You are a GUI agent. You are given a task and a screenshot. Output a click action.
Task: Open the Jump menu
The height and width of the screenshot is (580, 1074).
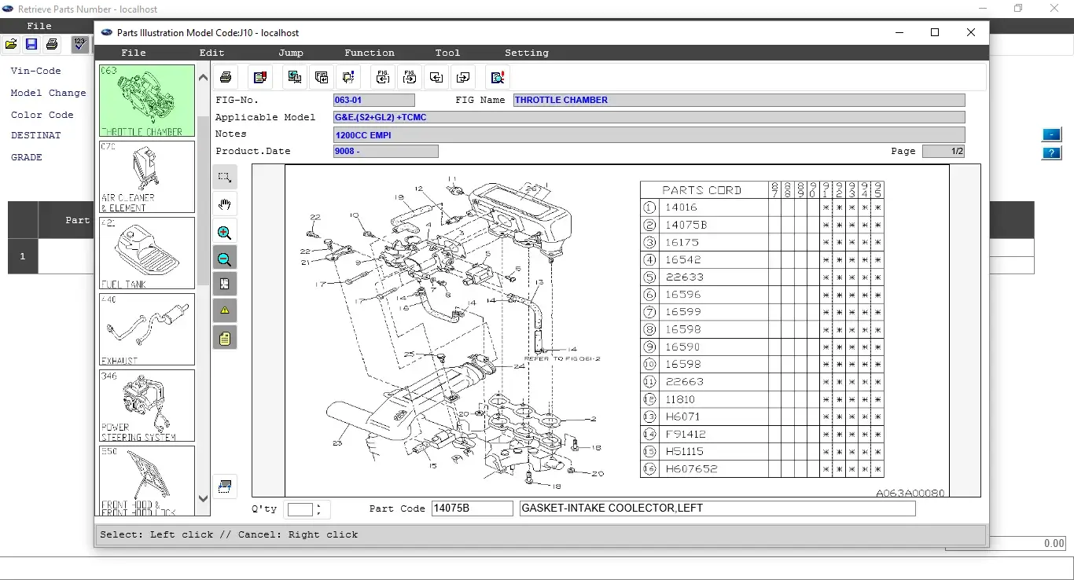pyautogui.click(x=290, y=53)
